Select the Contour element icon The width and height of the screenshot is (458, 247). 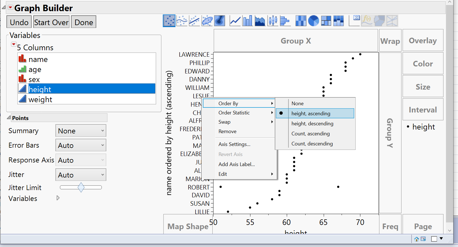(220, 21)
